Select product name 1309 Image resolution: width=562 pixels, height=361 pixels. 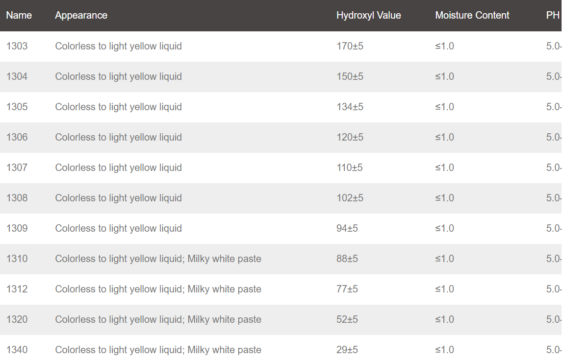coord(17,228)
